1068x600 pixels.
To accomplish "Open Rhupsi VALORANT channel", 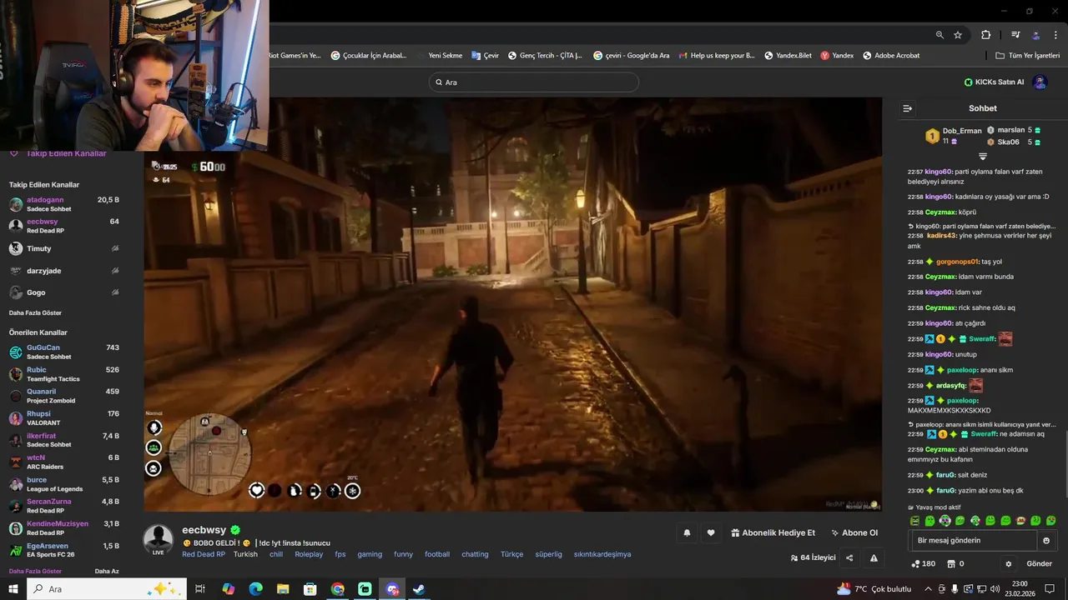I will 63,418.
